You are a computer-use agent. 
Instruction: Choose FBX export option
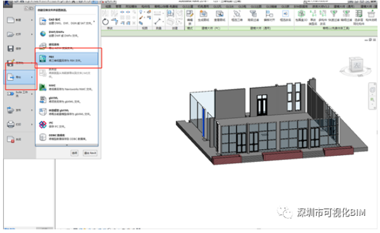point(67,58)
